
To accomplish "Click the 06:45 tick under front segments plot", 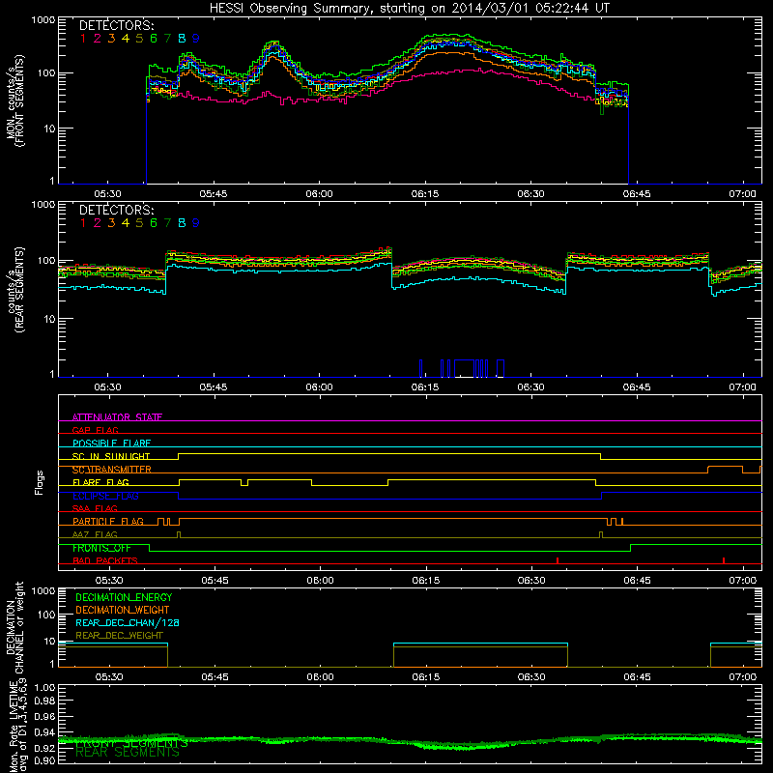I will [637, 194].
